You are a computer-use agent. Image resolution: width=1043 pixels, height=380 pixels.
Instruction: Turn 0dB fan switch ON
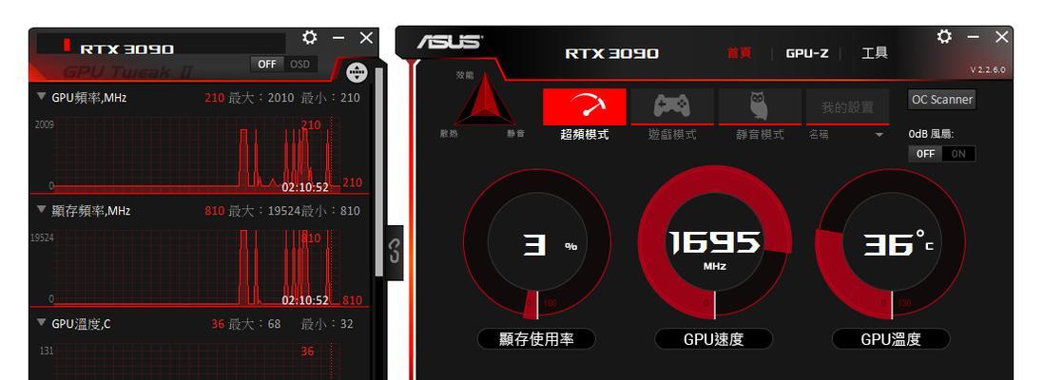959,154
